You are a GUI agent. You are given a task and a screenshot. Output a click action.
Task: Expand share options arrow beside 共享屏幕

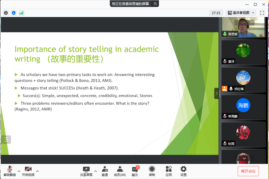click(96, 171)
